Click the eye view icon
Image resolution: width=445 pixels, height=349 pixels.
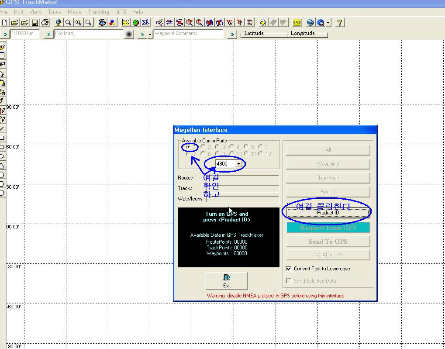(102, 22)
